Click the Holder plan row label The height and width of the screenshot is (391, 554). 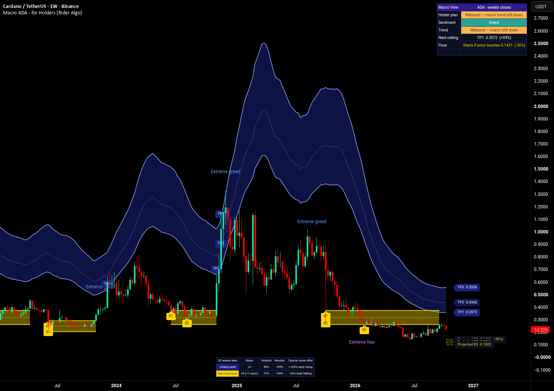[x=449, y=15]
